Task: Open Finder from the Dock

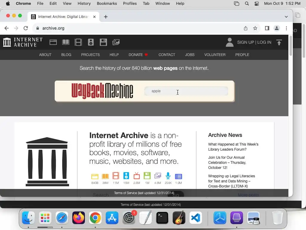Action: click(x=28, y=218)
